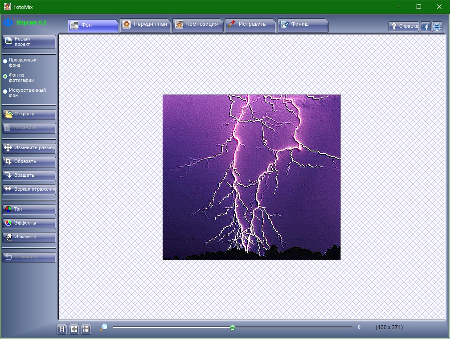Mirror the image with Зеркал.отражение
Screen dimensions: 450x339
(x=29, y=189)
